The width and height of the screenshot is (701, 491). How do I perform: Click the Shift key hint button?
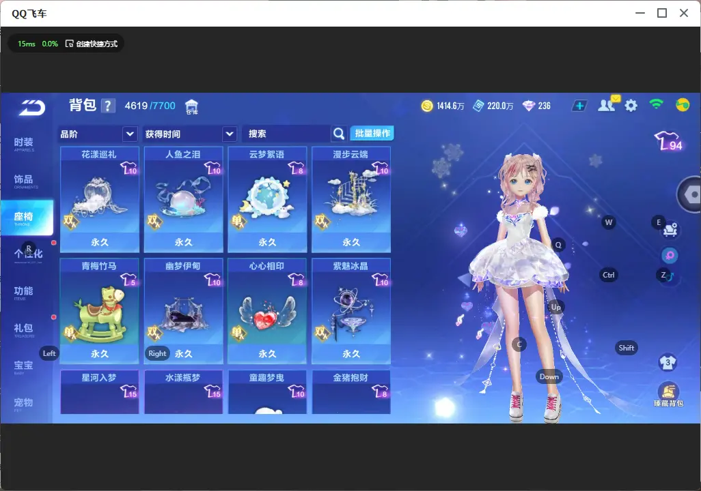click(627, 348)
